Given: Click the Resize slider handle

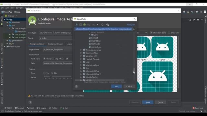Looking at the screenshot, I should 51,76.
